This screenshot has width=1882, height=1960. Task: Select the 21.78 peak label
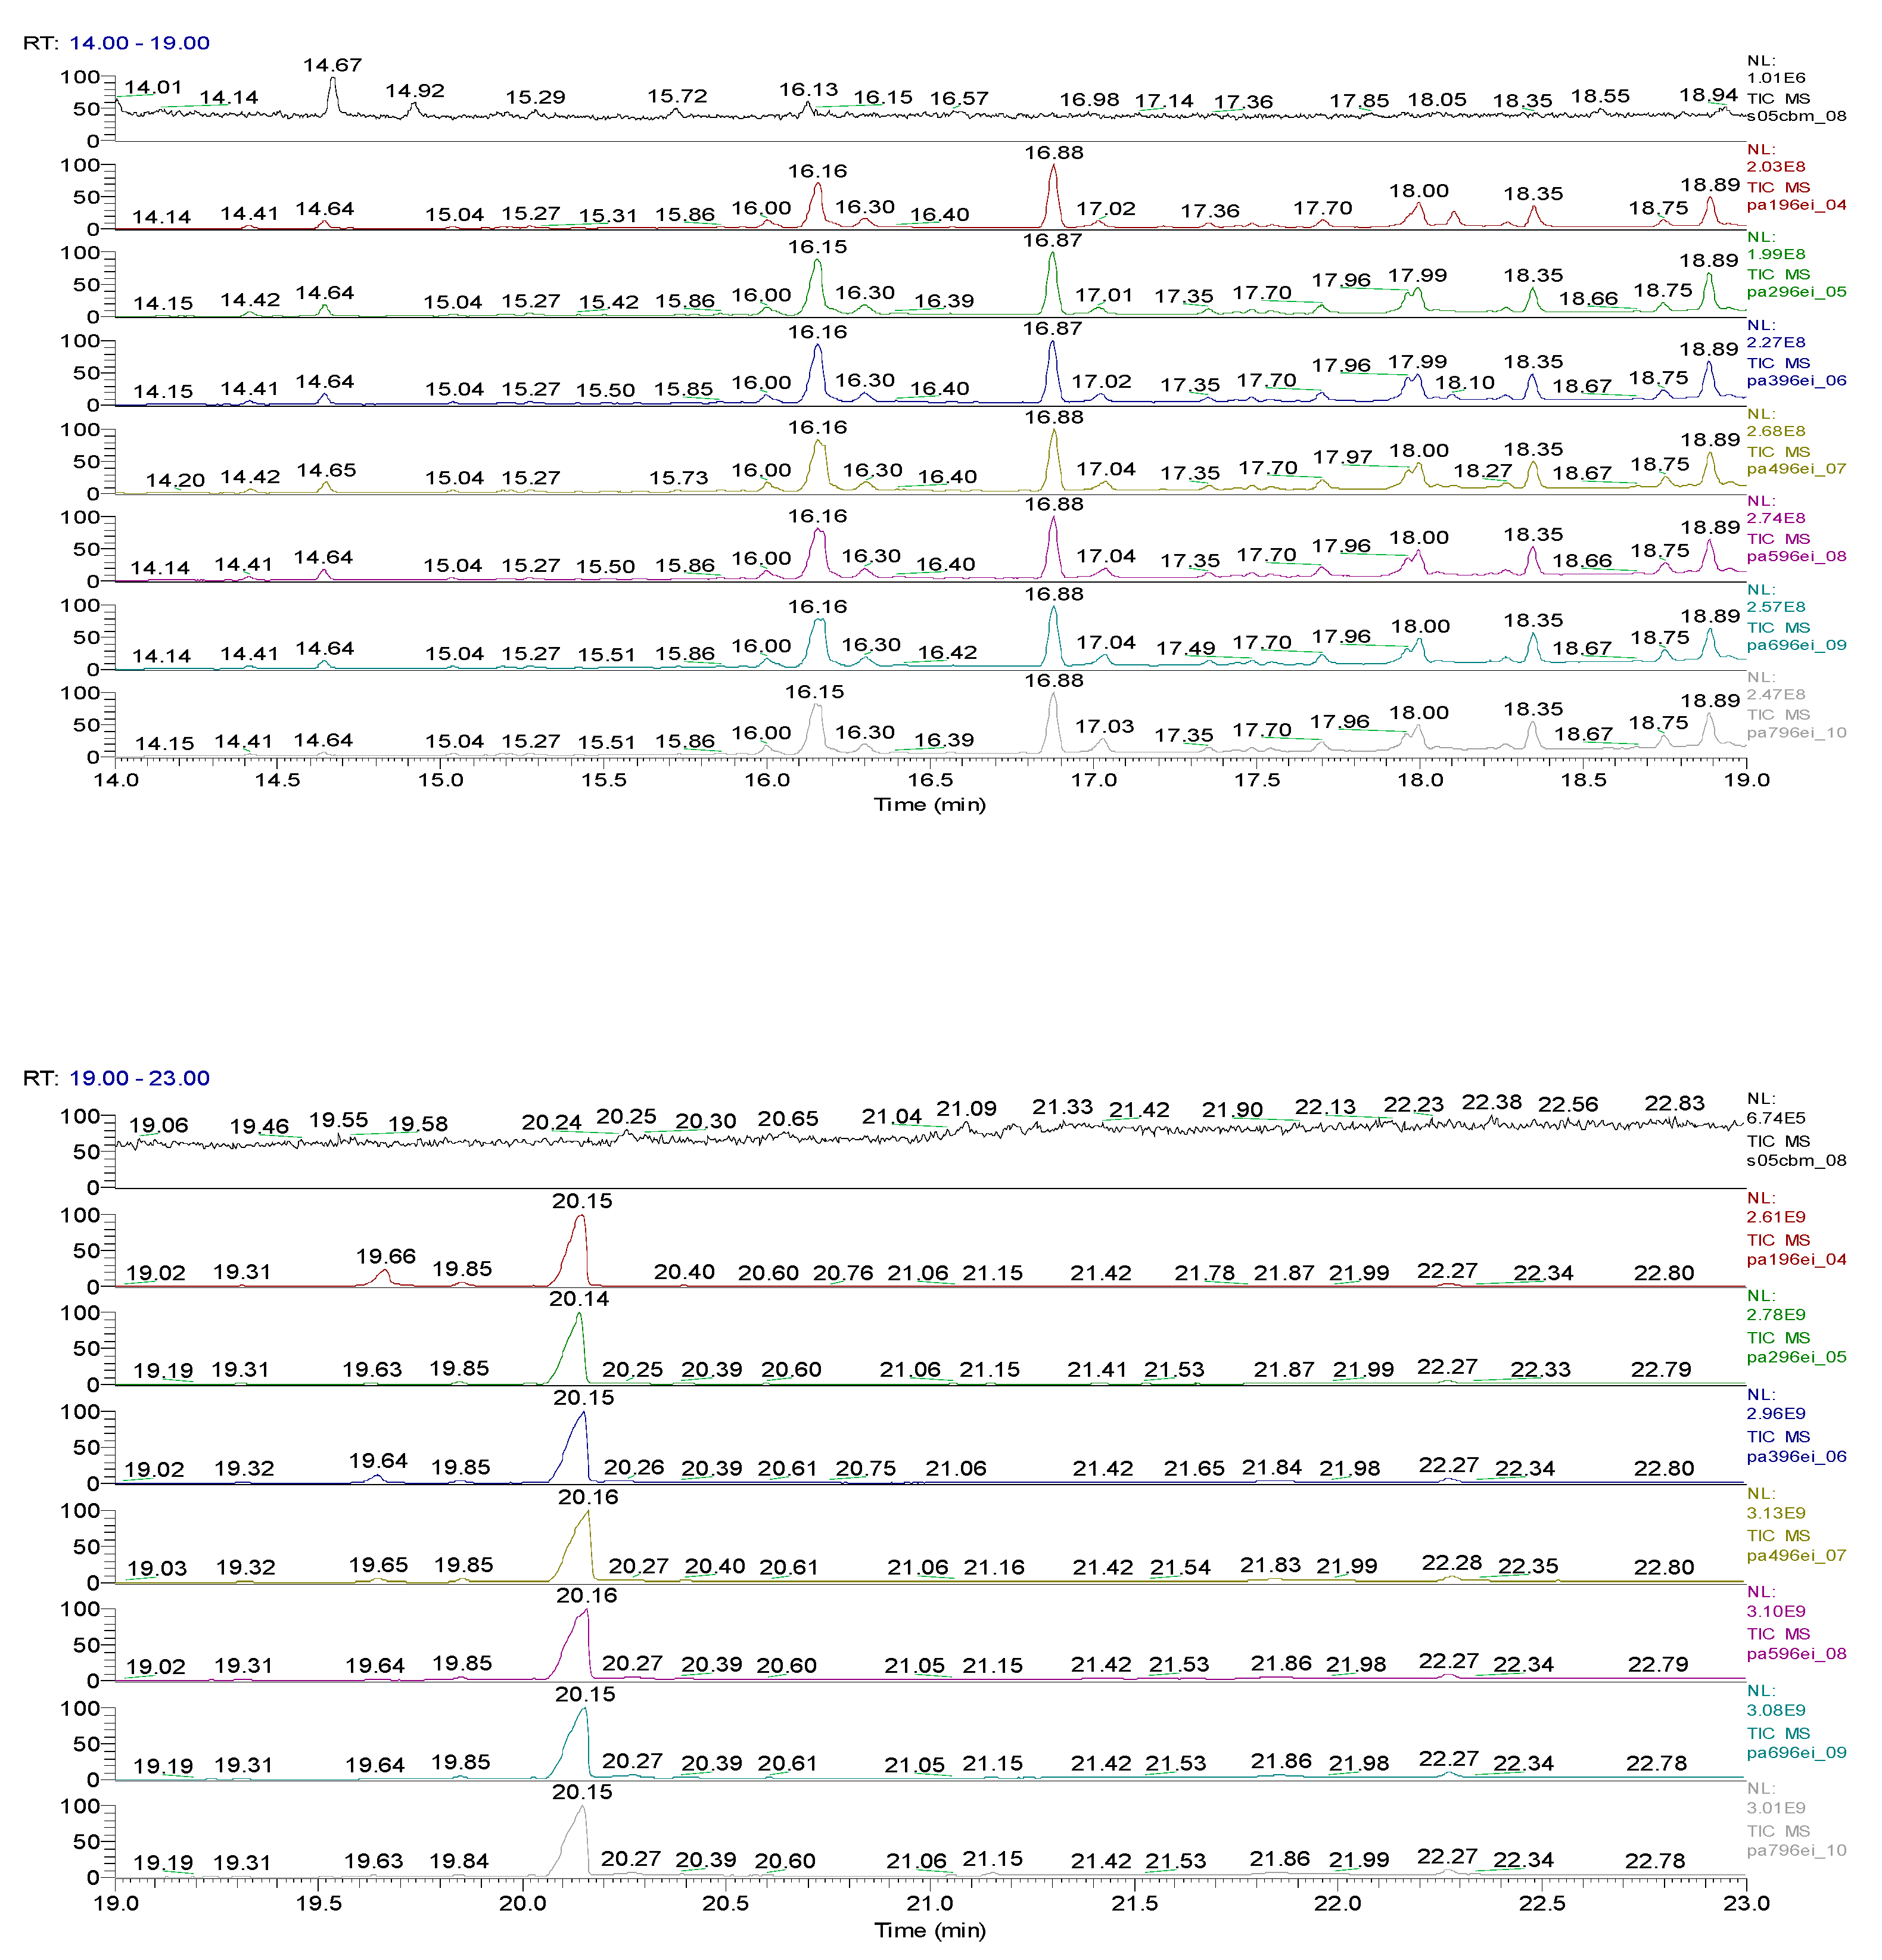point(1205,1273)
